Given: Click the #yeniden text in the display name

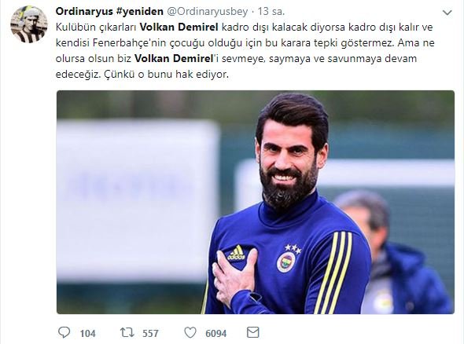Looking at the screenshot, I should pos(139,12).
